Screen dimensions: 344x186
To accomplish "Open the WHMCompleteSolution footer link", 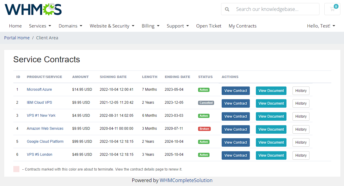I will 186,180.
